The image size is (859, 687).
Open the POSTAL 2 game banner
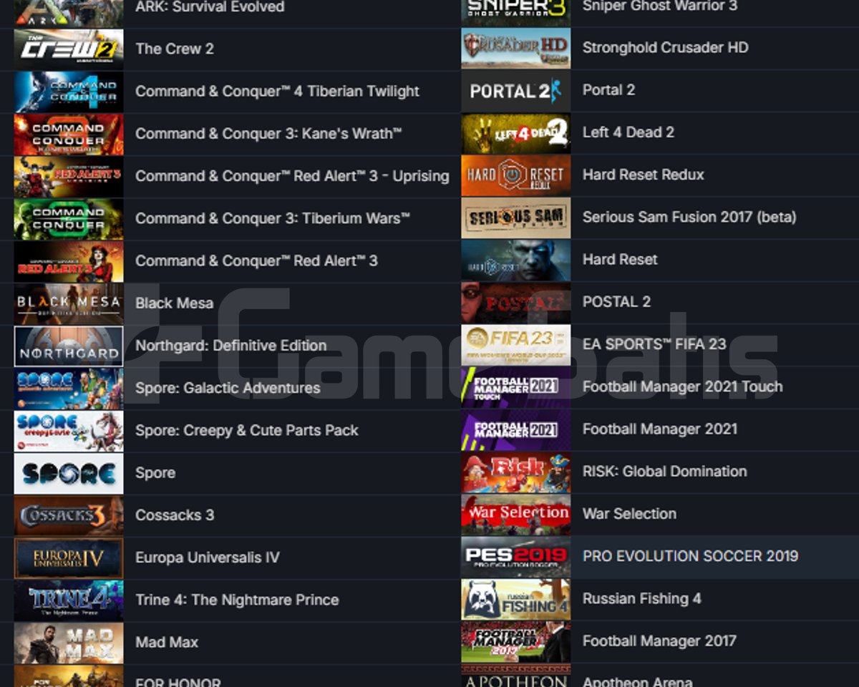(516, 302)
